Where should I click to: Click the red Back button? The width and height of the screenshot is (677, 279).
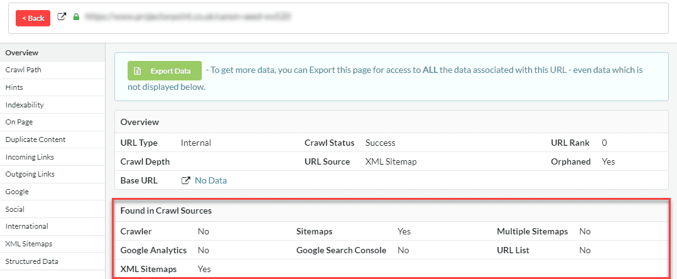(33, 18)
